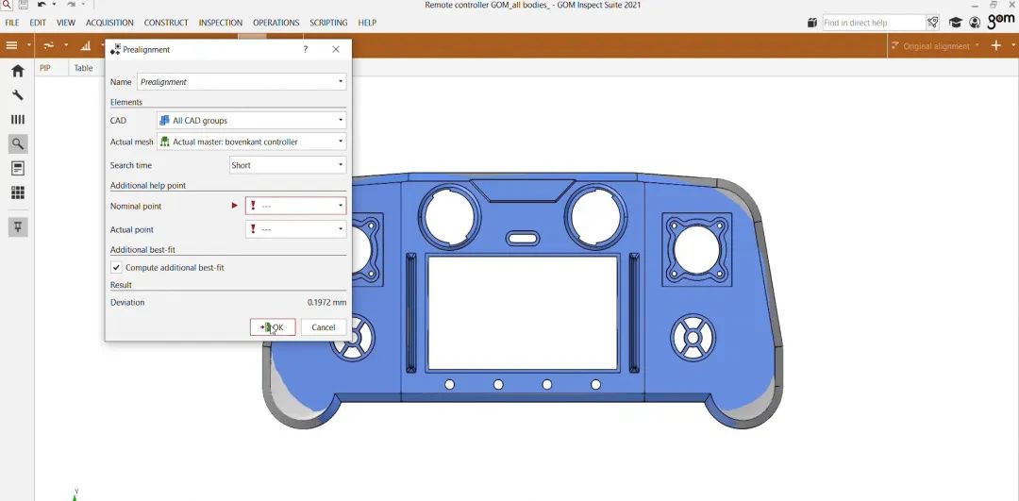Click the bar chart toolbar icon
This screenshot has height=501, width=1019.
coord(86,45)
